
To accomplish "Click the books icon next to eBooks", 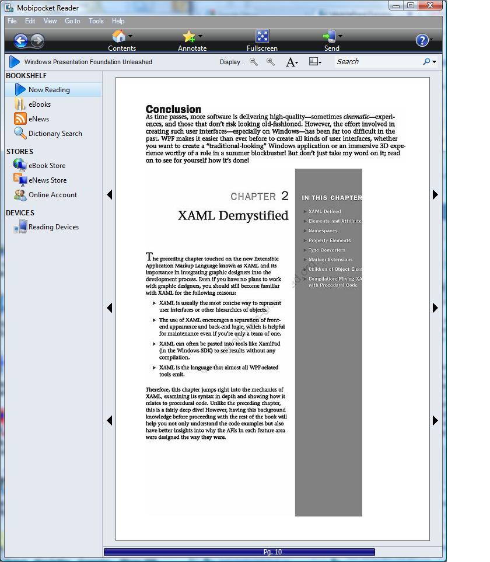I will (20, 104).
